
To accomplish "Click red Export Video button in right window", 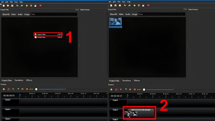I will [148, 5].
